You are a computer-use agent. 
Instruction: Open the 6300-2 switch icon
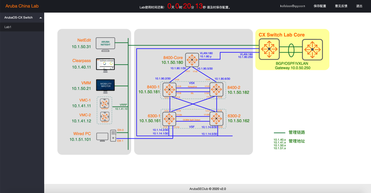coord(216,118)
